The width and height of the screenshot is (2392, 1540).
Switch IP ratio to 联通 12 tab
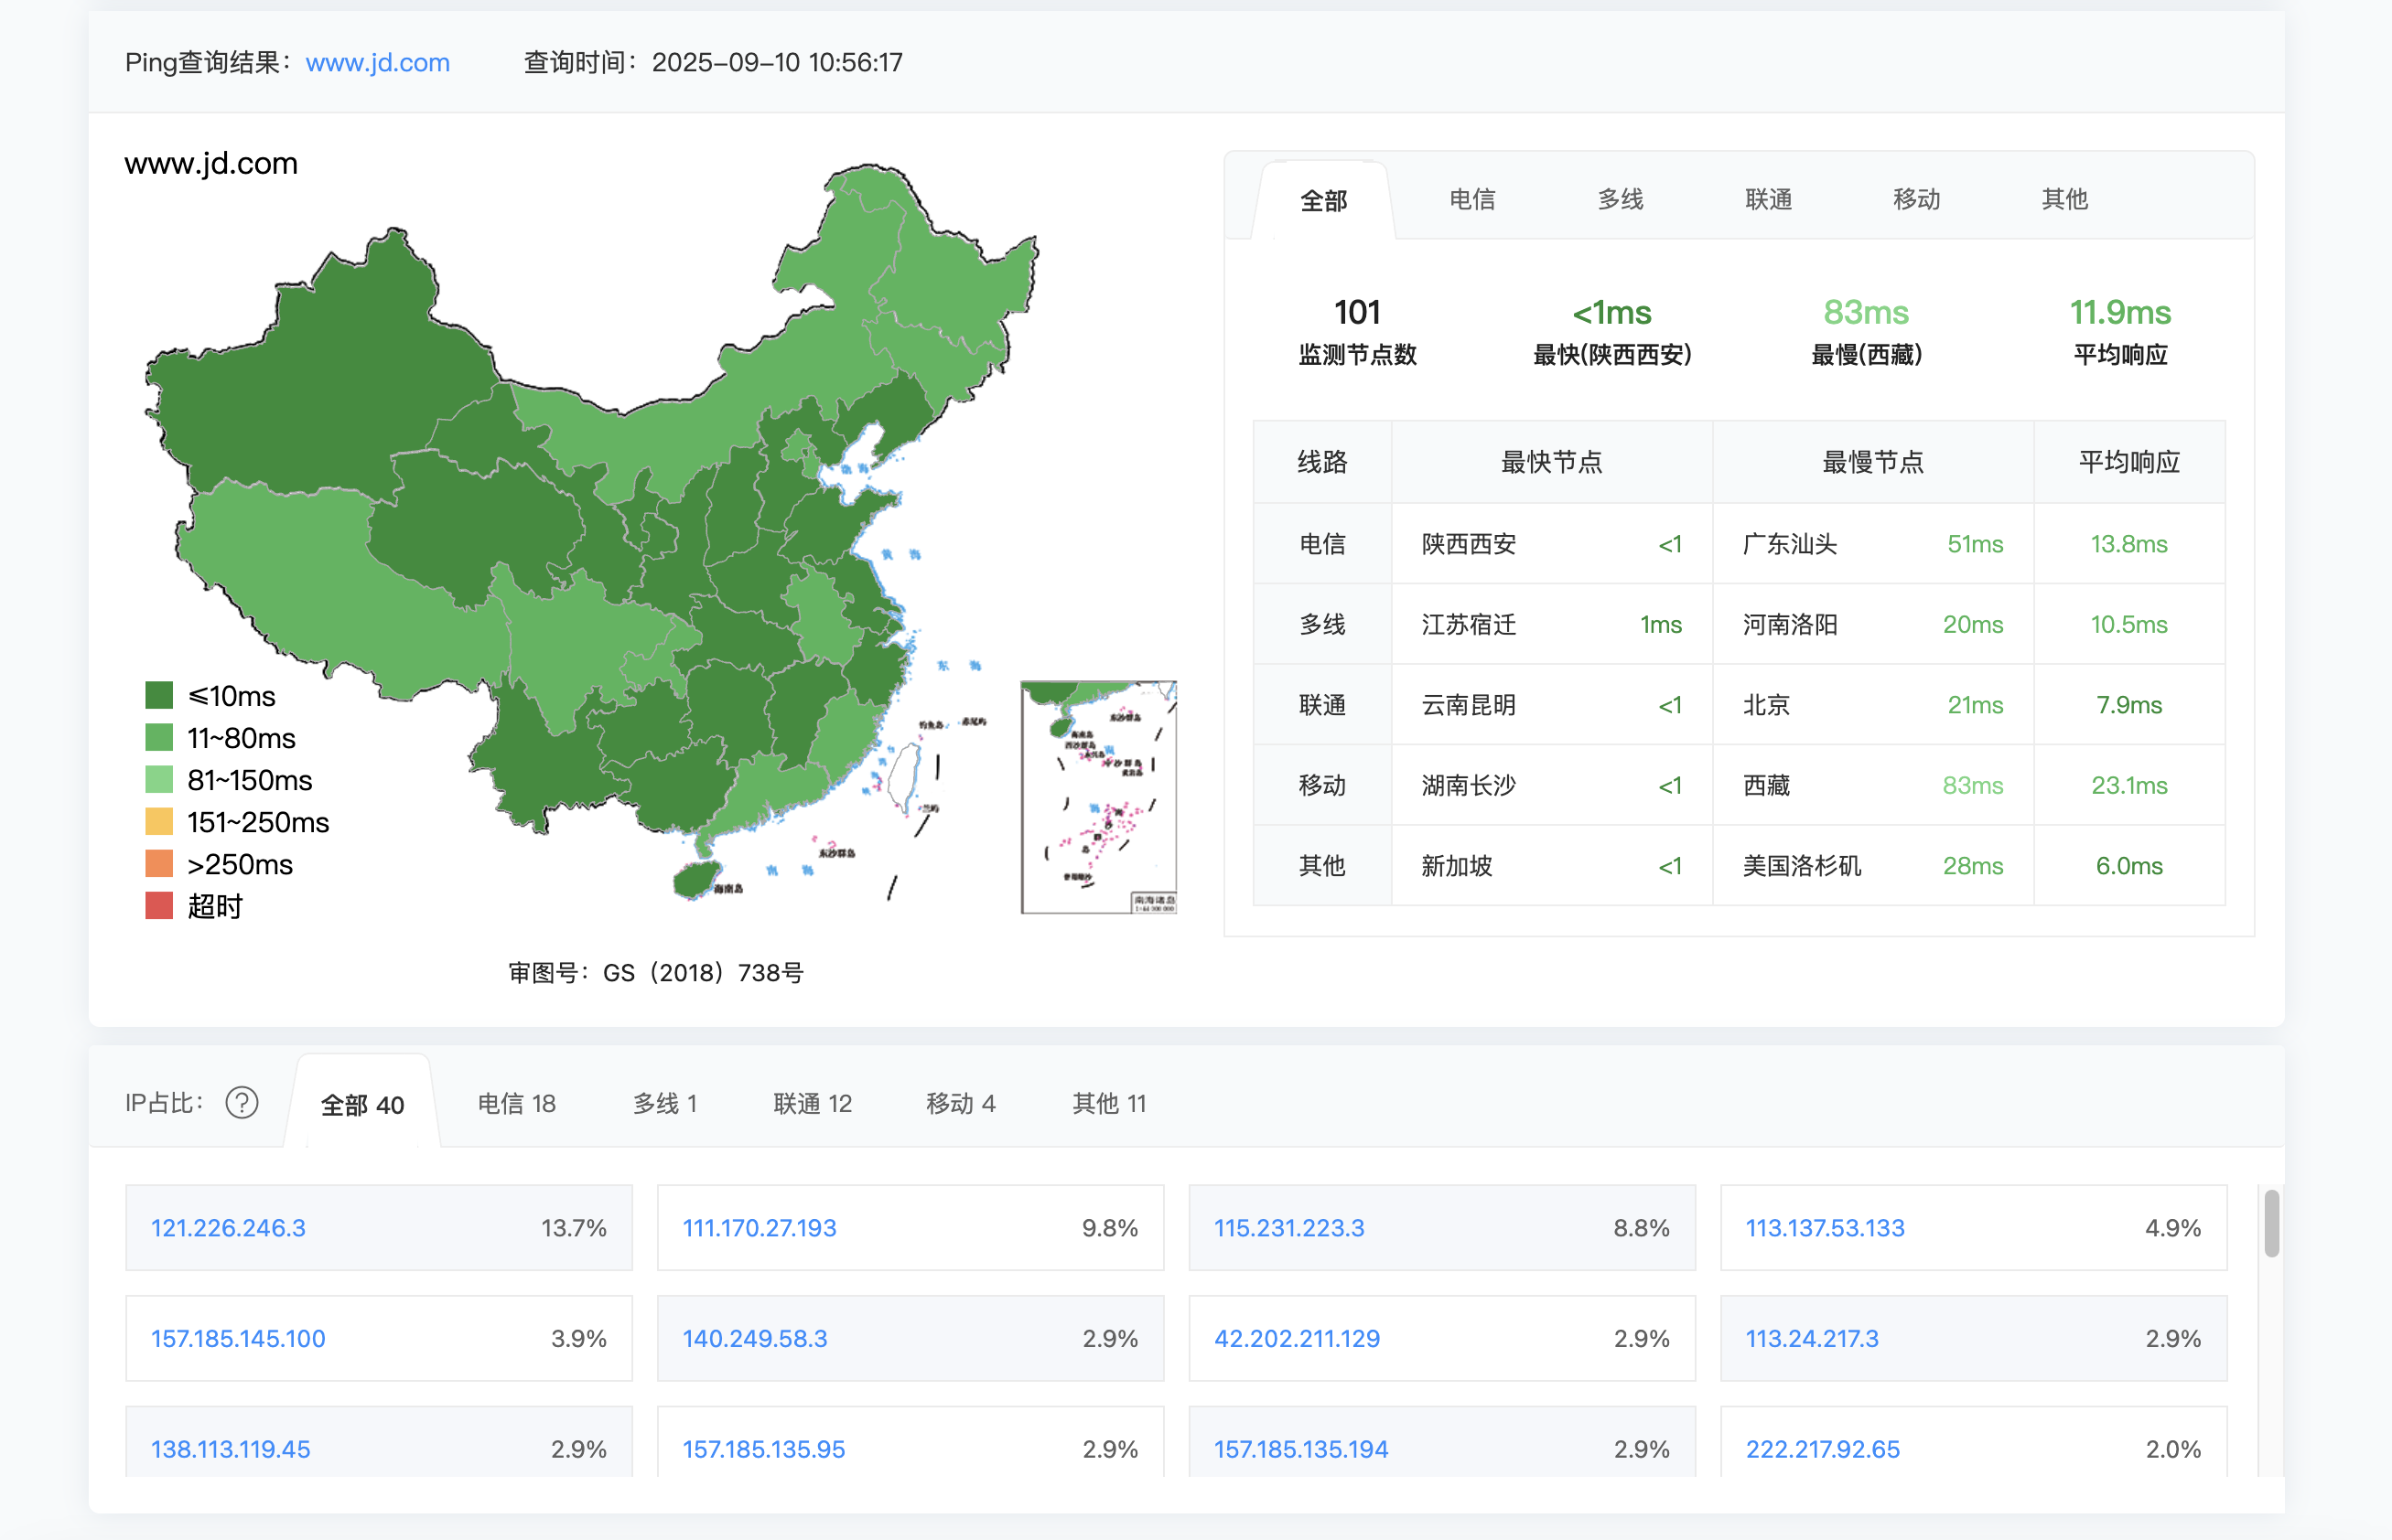[813, 1103]
